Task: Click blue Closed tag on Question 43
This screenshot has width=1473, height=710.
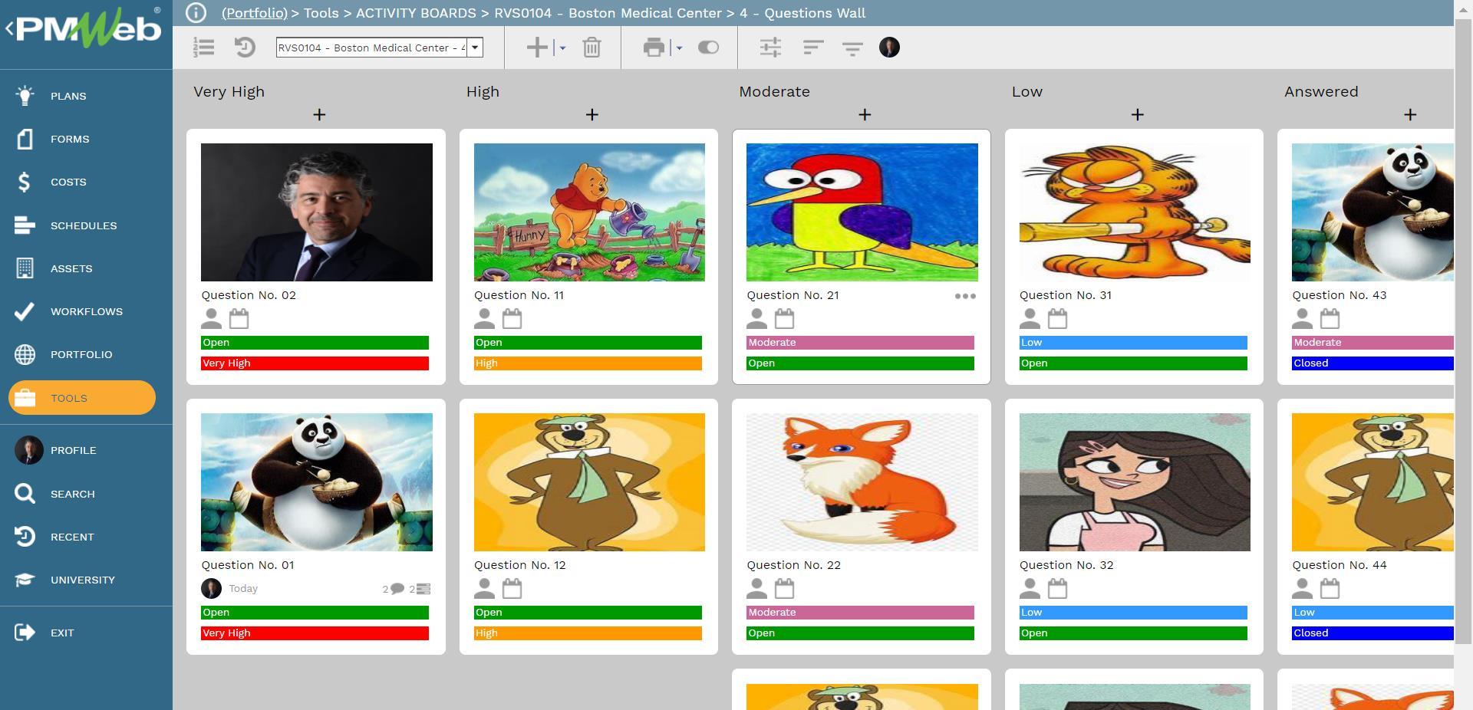Action: click(1372, 363)
